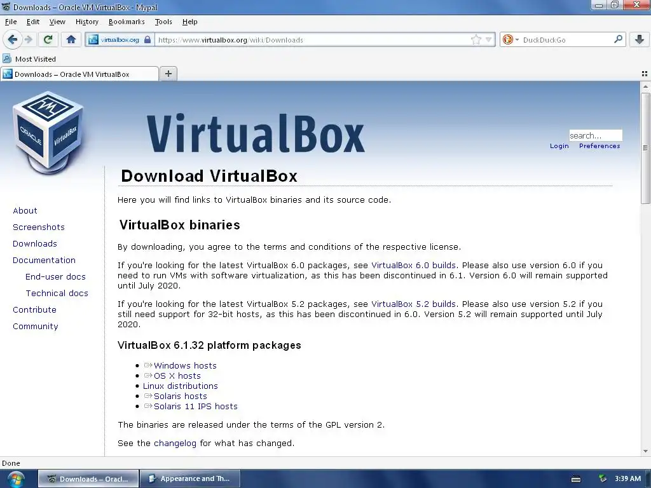
Task: Open the View menu
Action: point(57,22)
